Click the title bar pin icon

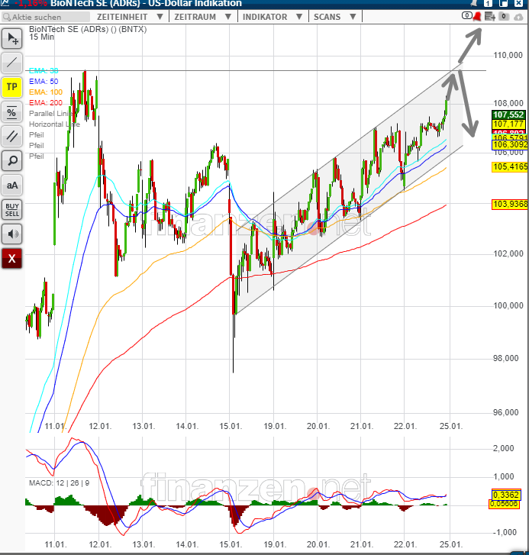(x=473, y=3)
